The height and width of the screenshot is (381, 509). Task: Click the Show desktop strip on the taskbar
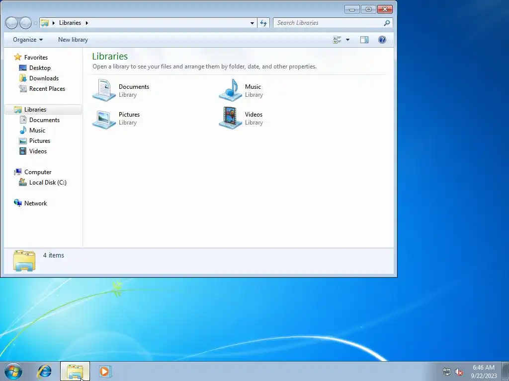coord(506,371)
